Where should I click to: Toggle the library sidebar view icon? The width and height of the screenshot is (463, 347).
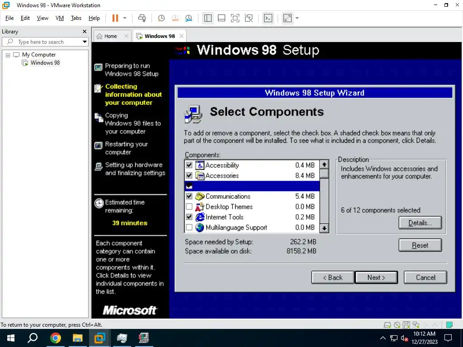tap(208, 18)
